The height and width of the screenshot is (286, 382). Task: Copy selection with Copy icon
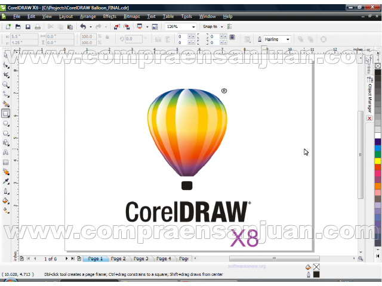click(x=60, y=27)
